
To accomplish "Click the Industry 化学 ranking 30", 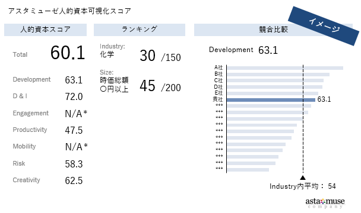I will point(148,56).
